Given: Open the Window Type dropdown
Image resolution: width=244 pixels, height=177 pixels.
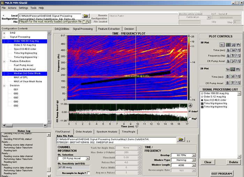Looking at the screenshot, I should (193, 160).
